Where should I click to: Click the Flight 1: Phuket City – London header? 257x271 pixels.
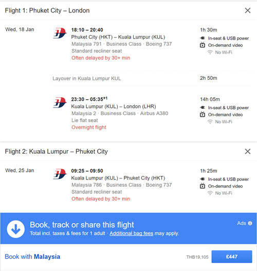[x=47, y=11]
